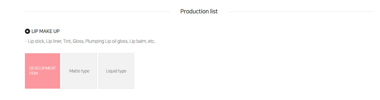Open the Liquid type tile
Image resolution: width=380 pixels, height=100 pixels.
tap(116, 71)
